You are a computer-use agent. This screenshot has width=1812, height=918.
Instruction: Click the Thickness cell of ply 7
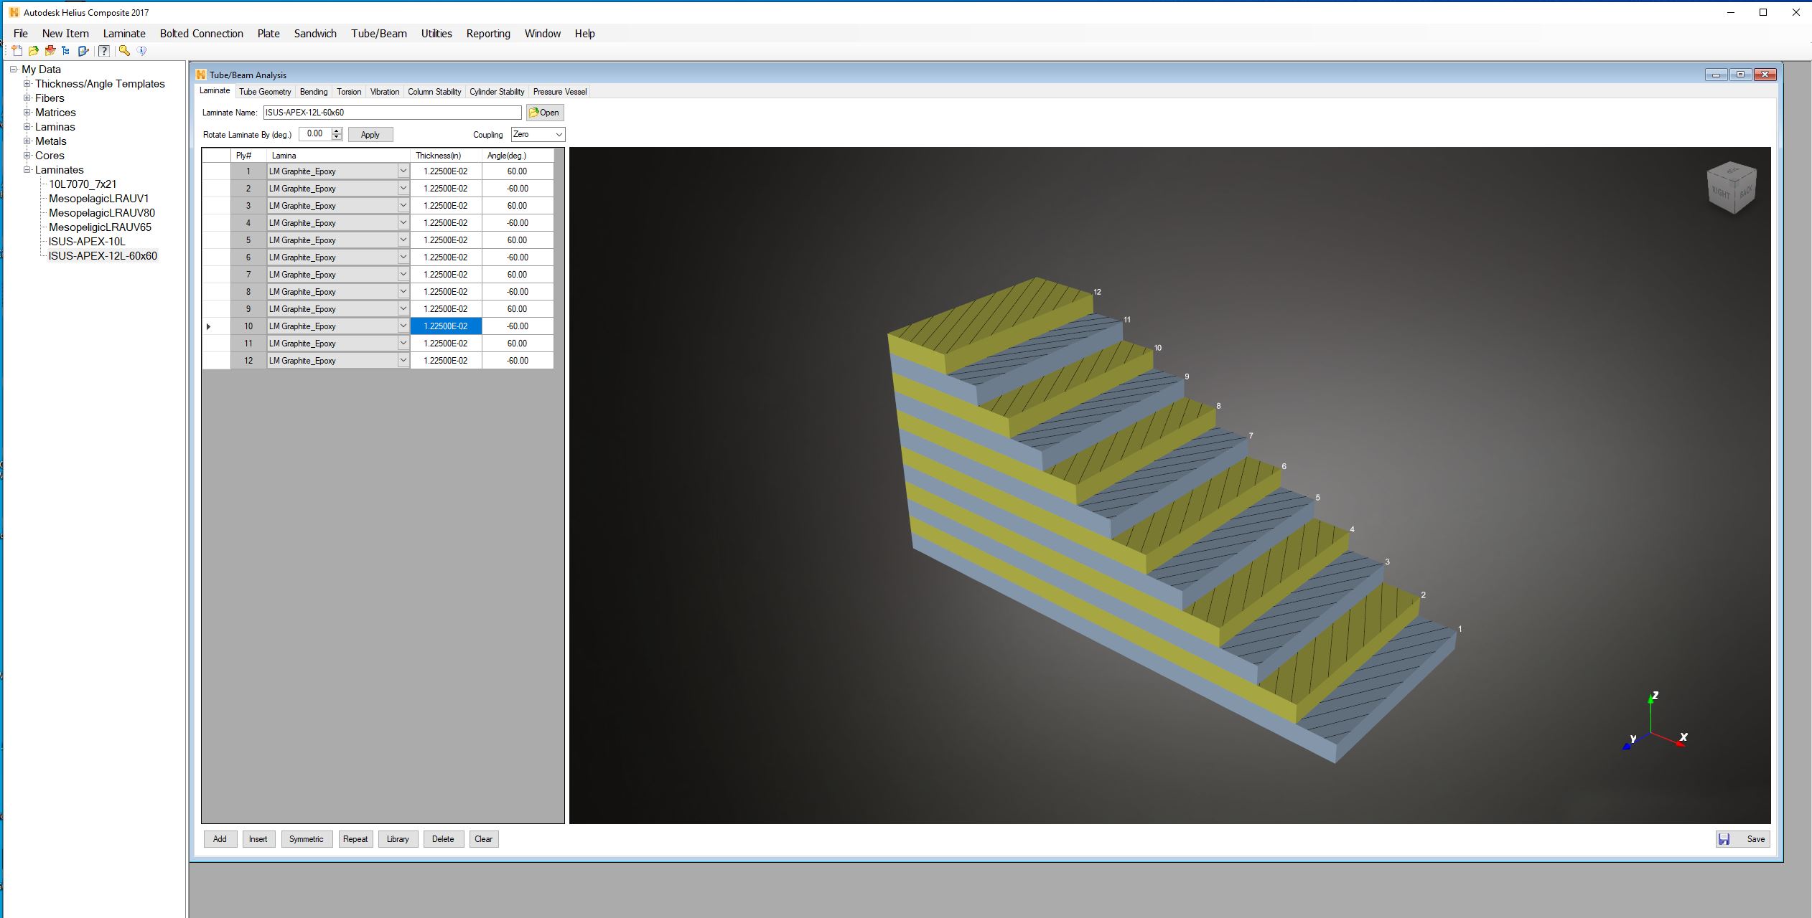[446, 275]
